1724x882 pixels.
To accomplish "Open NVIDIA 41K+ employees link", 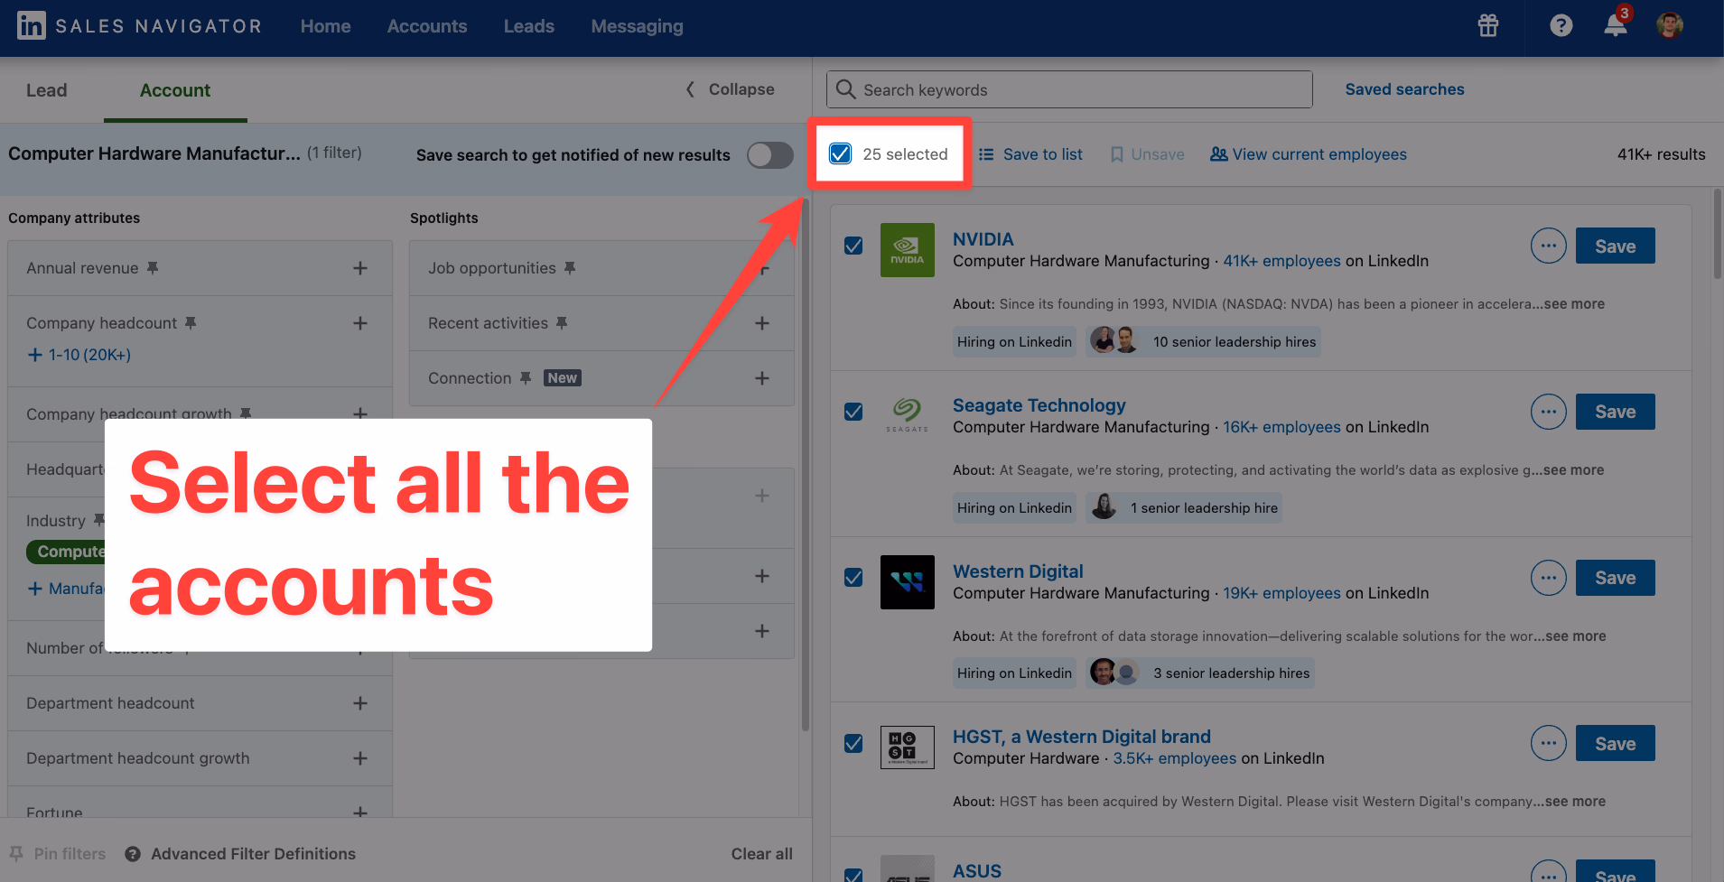I will [x=1282, y=261].
